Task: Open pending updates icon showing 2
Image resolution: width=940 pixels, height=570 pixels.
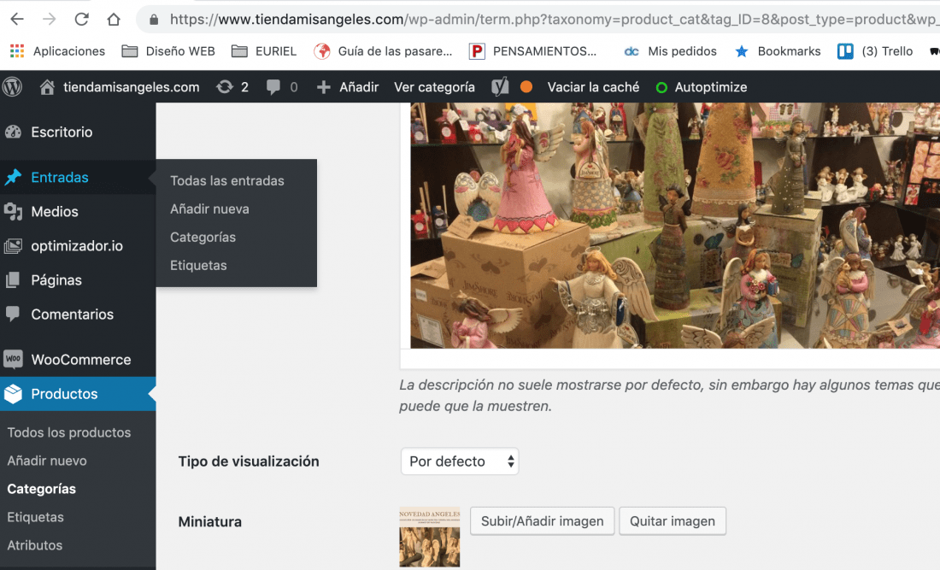Action: pos(225,87)
